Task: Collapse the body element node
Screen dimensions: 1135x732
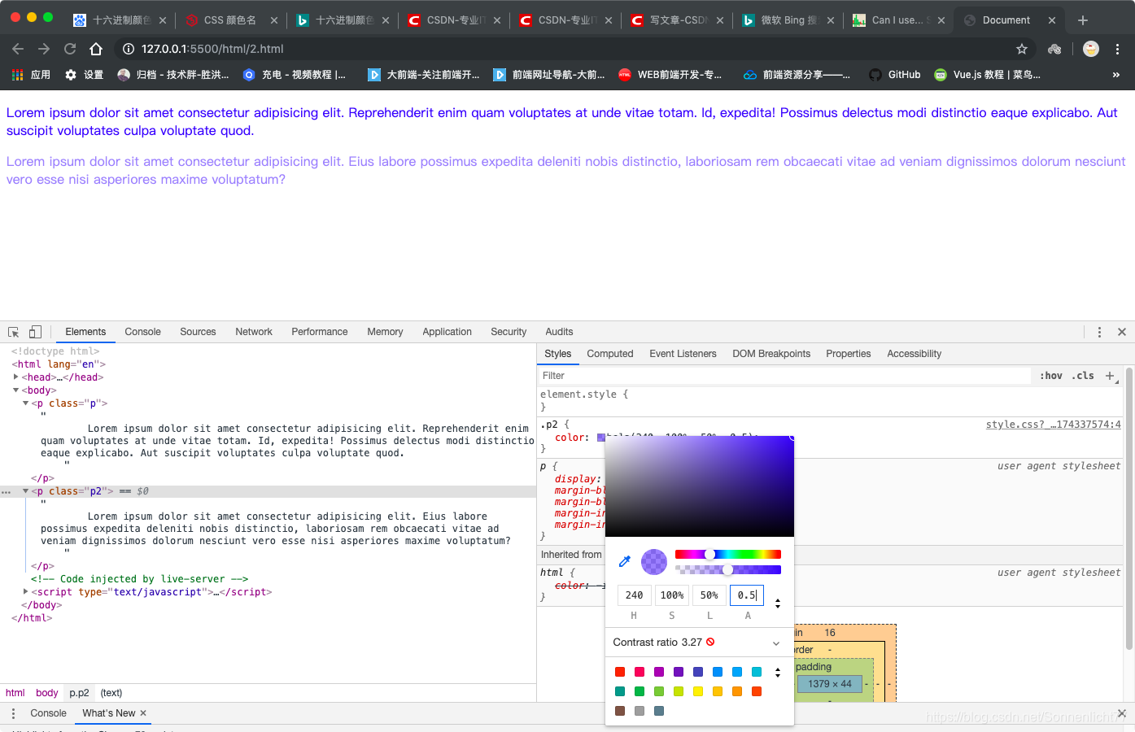Action: pyautogui.click(x=15, y=390)
